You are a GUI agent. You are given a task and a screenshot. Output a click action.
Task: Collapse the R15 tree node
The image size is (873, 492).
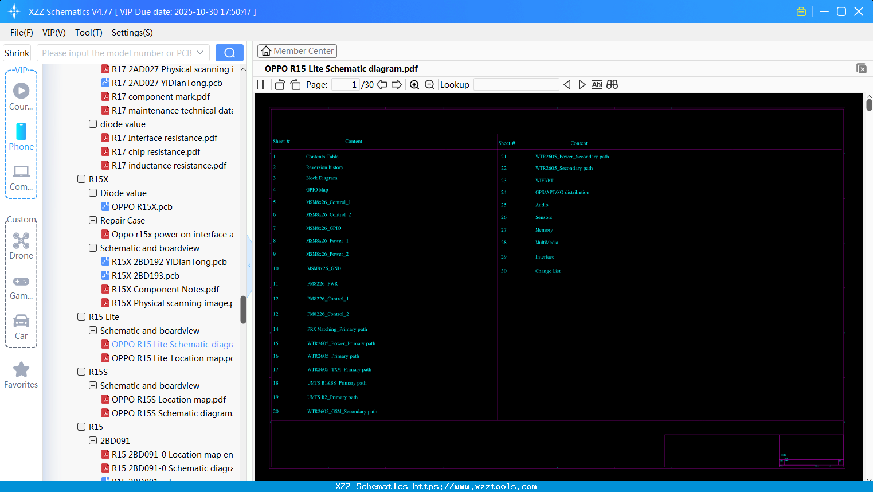[x=81, y=427]
